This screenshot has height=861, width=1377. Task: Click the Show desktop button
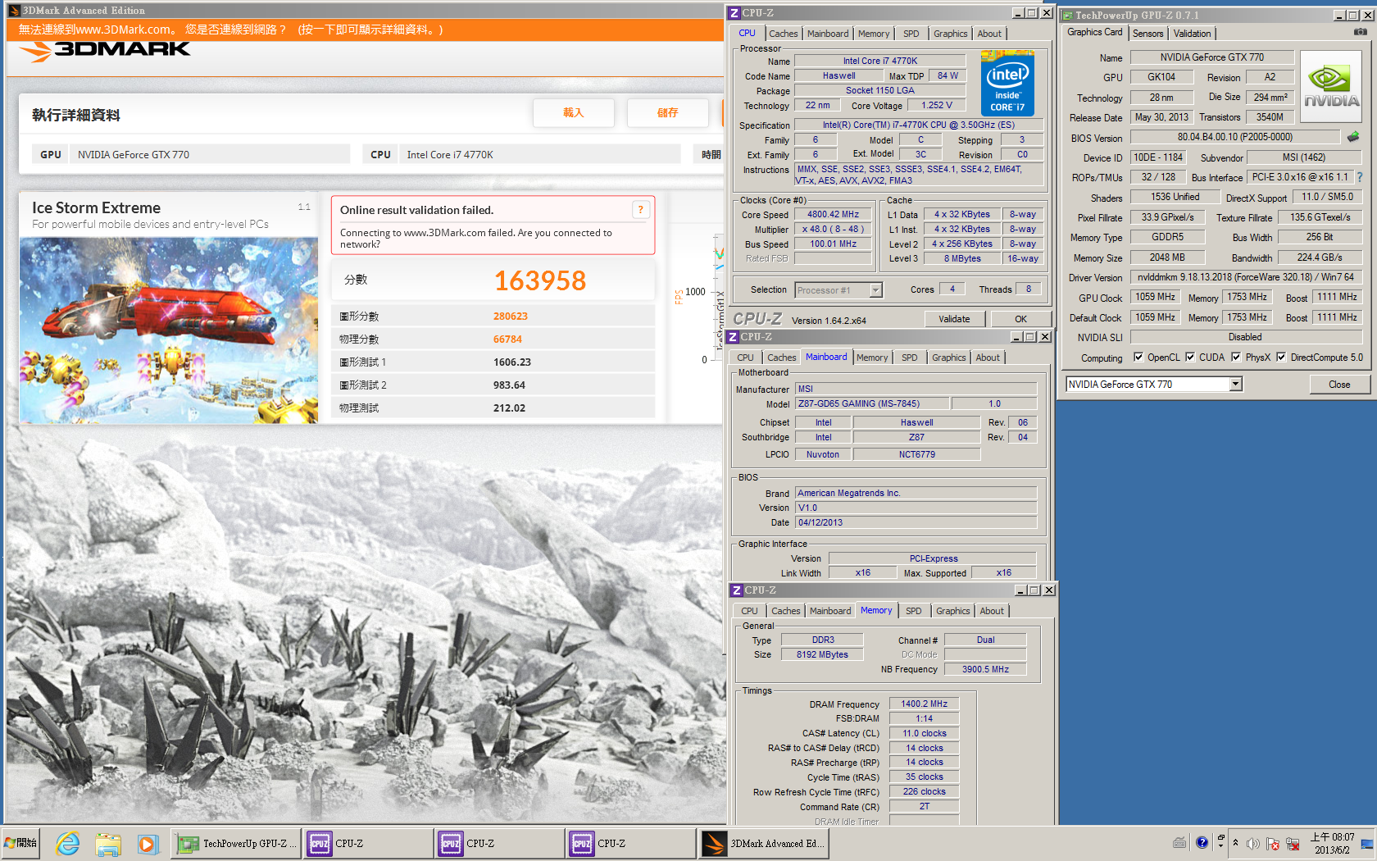point(1367,844)
